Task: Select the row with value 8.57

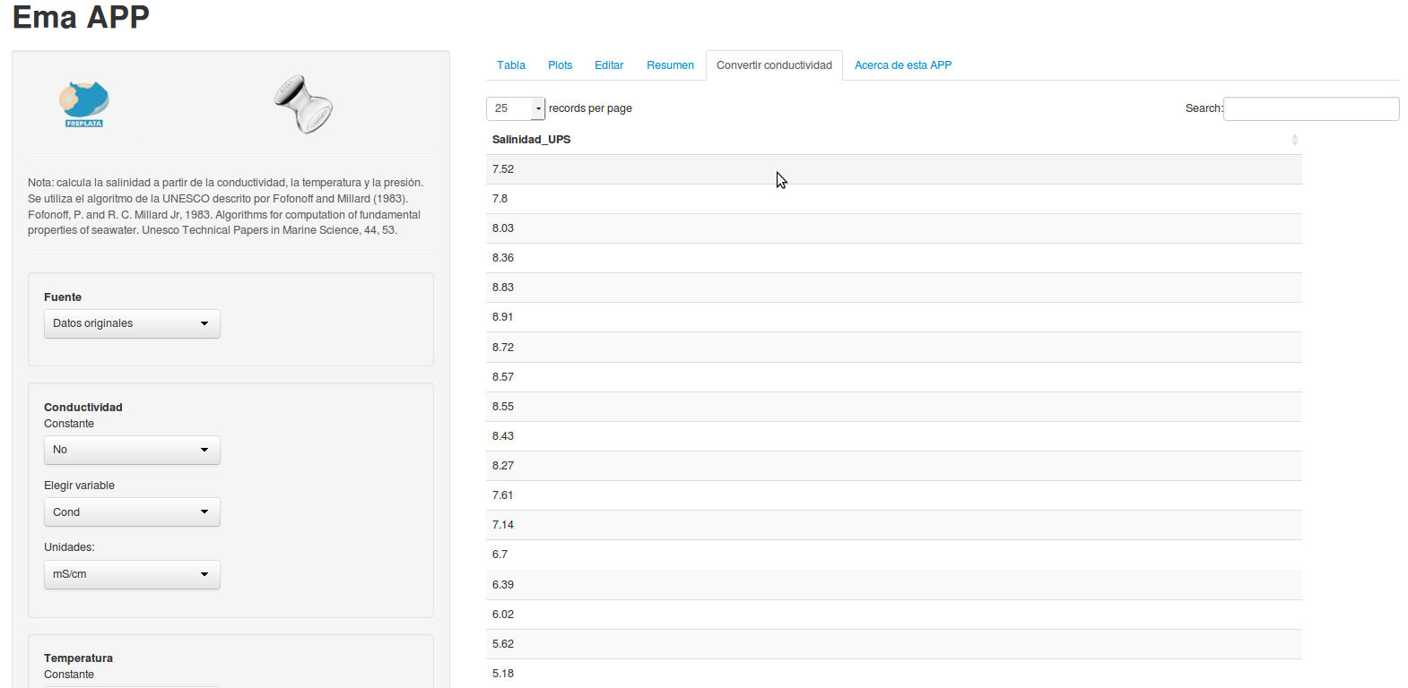Action: coord(894,377)
